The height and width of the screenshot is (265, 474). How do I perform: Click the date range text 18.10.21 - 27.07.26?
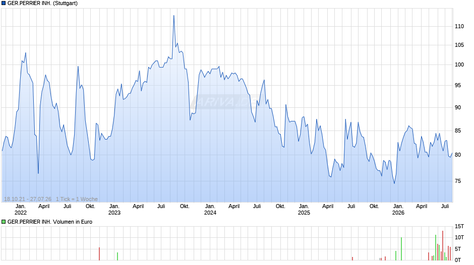(x=28, y=199)
